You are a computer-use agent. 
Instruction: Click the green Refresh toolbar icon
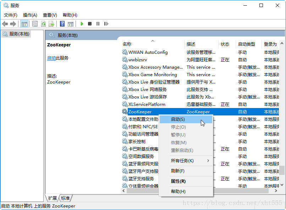pyautogui.click(x=43, y=24)
